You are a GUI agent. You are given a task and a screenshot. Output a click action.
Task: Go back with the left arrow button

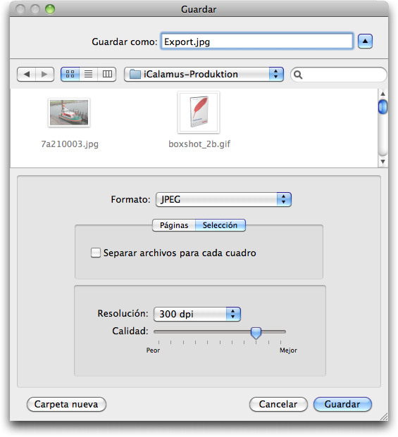27,74
